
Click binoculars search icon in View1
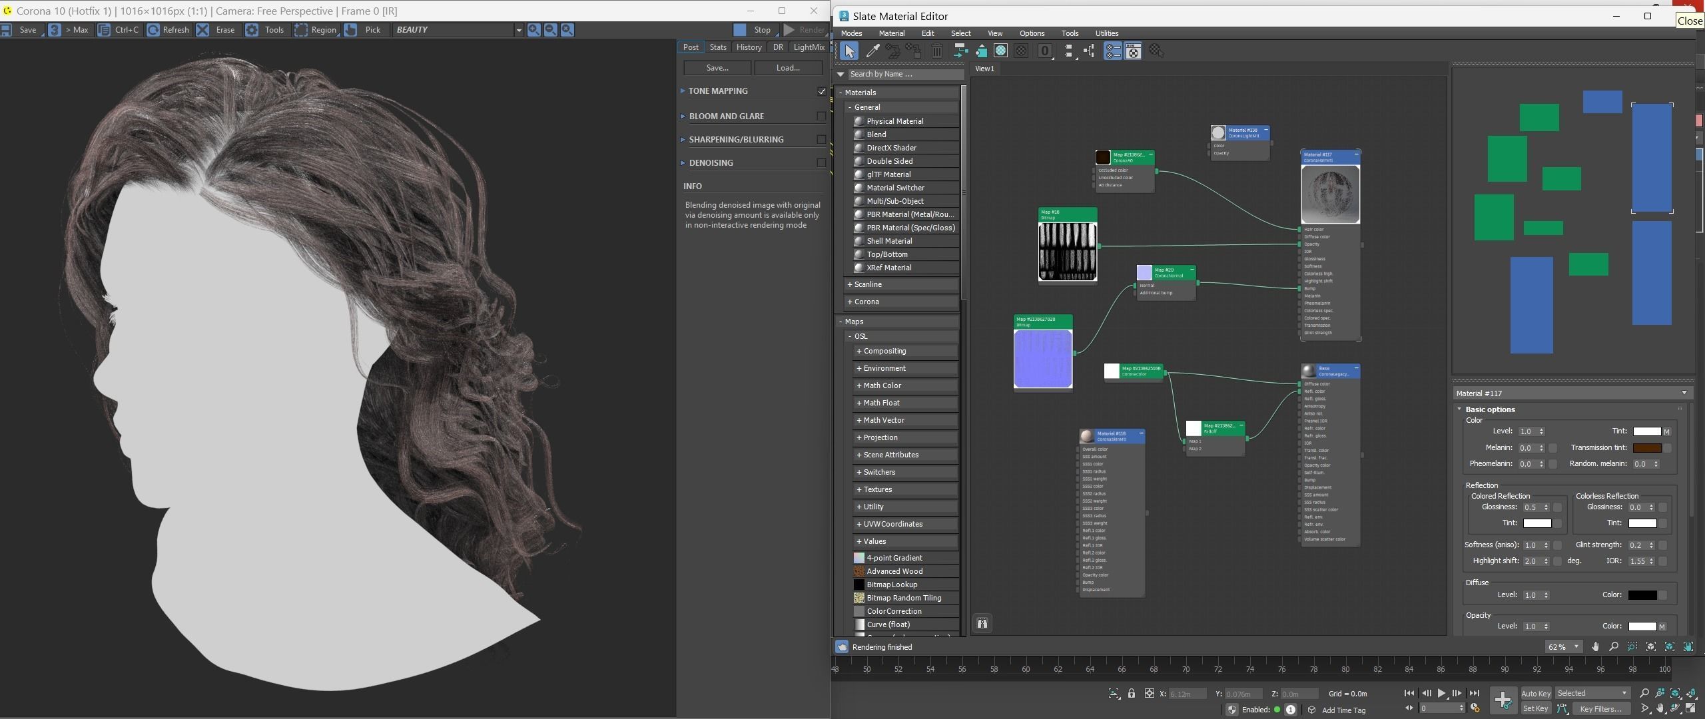click(982, 623)
